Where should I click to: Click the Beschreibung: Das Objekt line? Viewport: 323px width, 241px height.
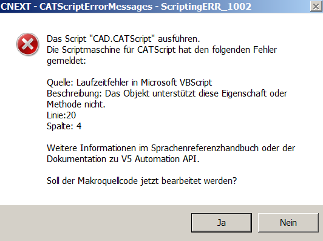(x=167, y=93)
